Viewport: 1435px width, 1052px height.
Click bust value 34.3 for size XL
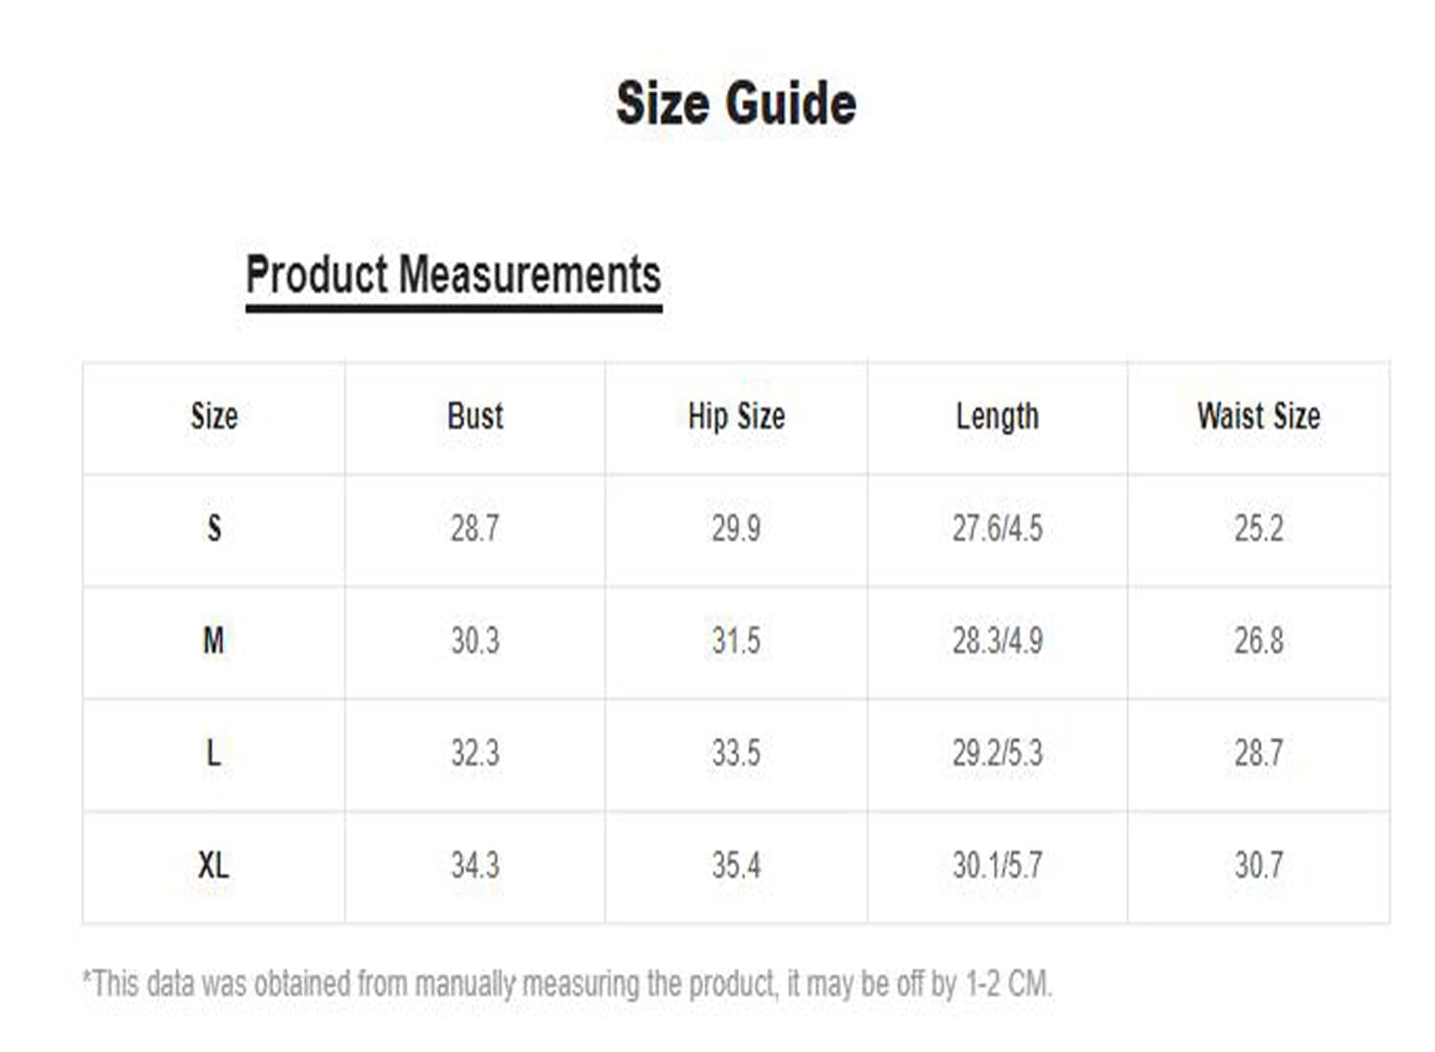475,866
